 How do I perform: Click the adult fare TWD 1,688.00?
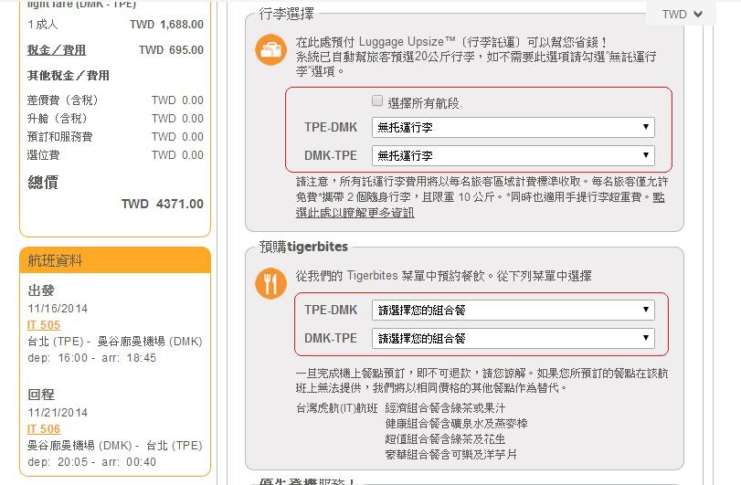click(x=167, y=25)
